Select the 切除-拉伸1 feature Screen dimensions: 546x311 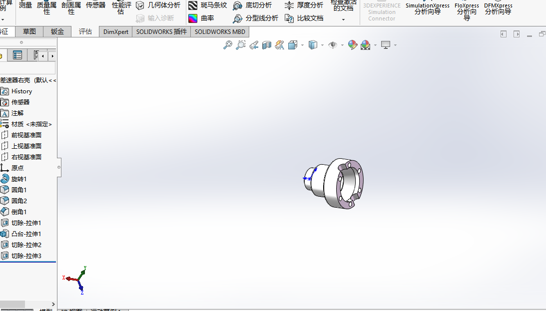(21, 223)
